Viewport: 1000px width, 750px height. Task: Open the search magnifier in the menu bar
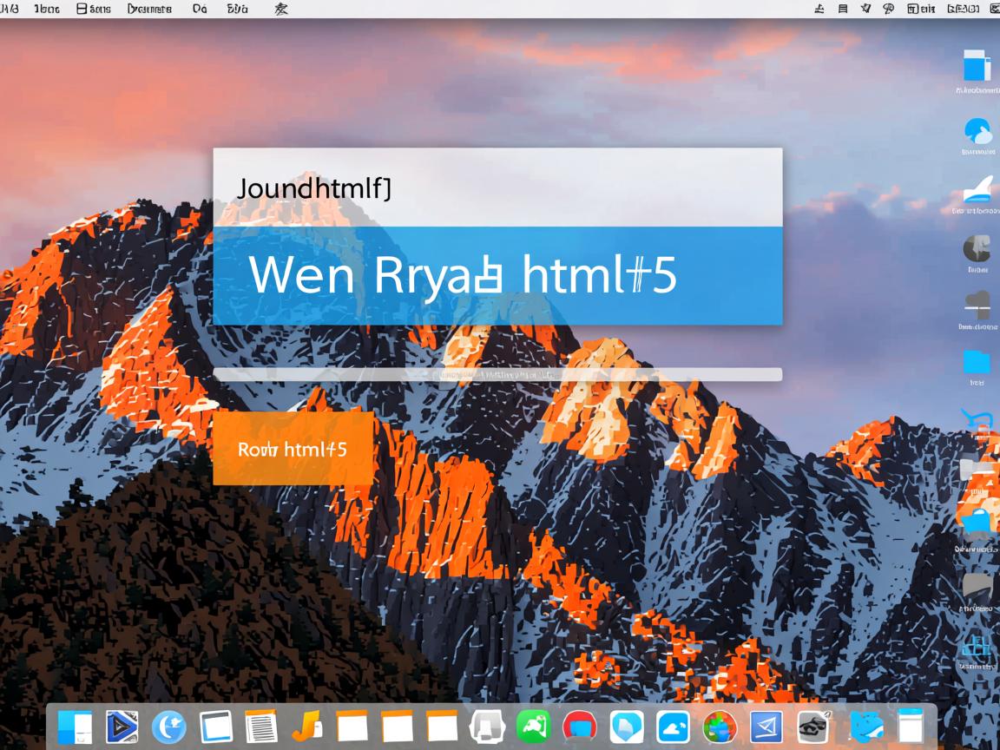(888, 7)
